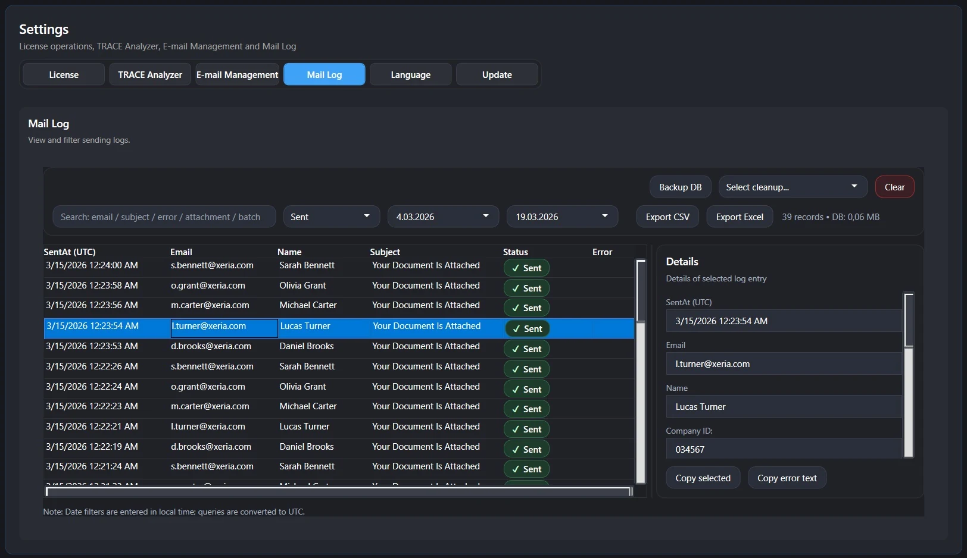Select the 12:24:00 AM Sarah Bennett row

(x=307, y=266)
